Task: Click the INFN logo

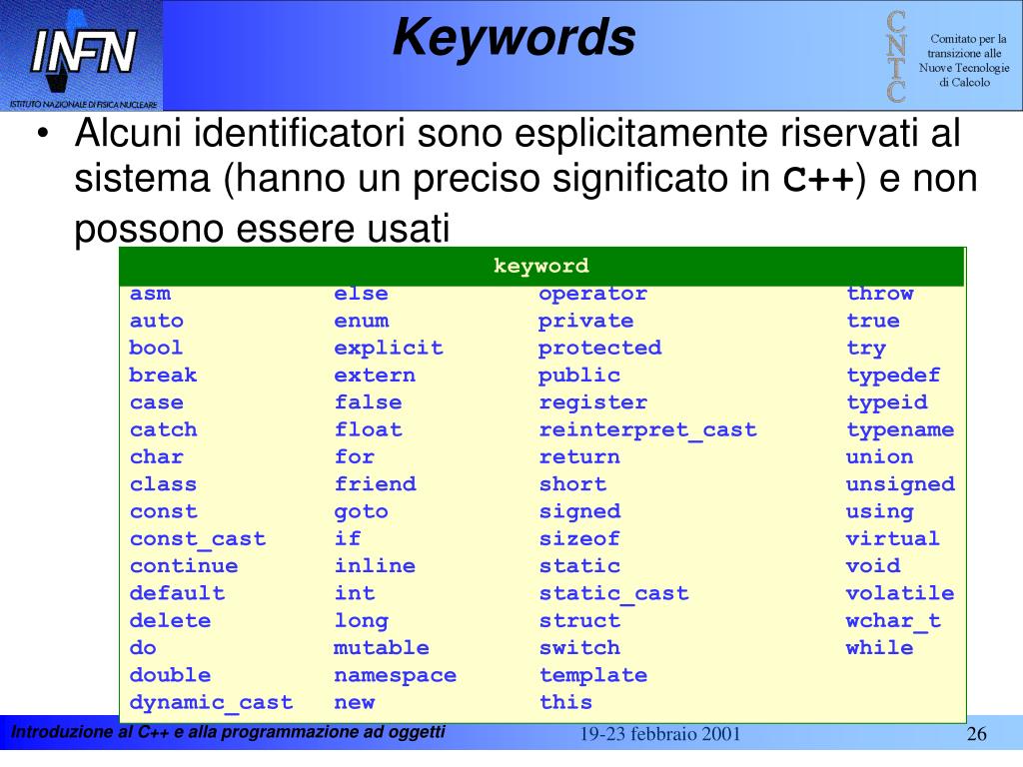Action: tap(81, 56)
